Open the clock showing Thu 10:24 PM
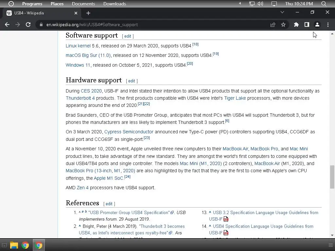This screenshot has height=251, width=335. [x=299, y=4]
